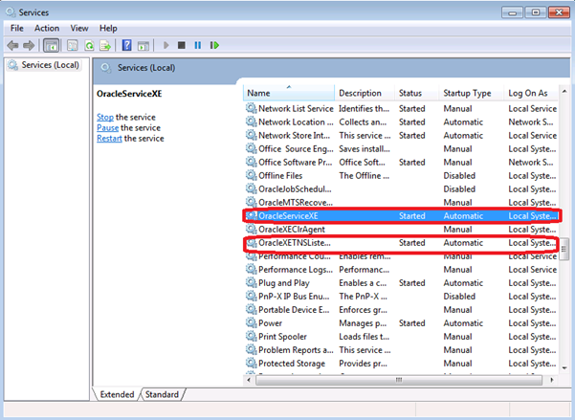Image resolution: width=575 pixels, height=420 pixels.
Task: Select the Network Location service row
Action: [401, 122]
